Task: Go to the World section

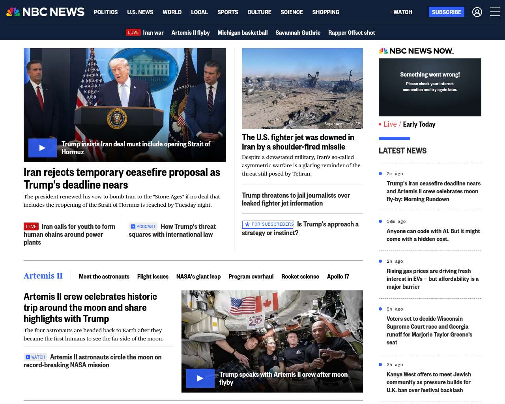Action: [x=172, y=12]
